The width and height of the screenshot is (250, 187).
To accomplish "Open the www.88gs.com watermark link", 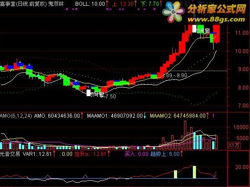I will pos(216,19).
